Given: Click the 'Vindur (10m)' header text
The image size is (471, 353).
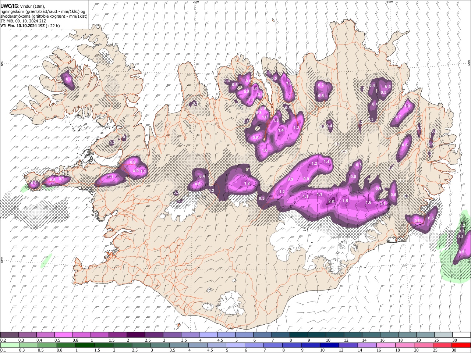Looking at the screenshot, I should [32, 6].
